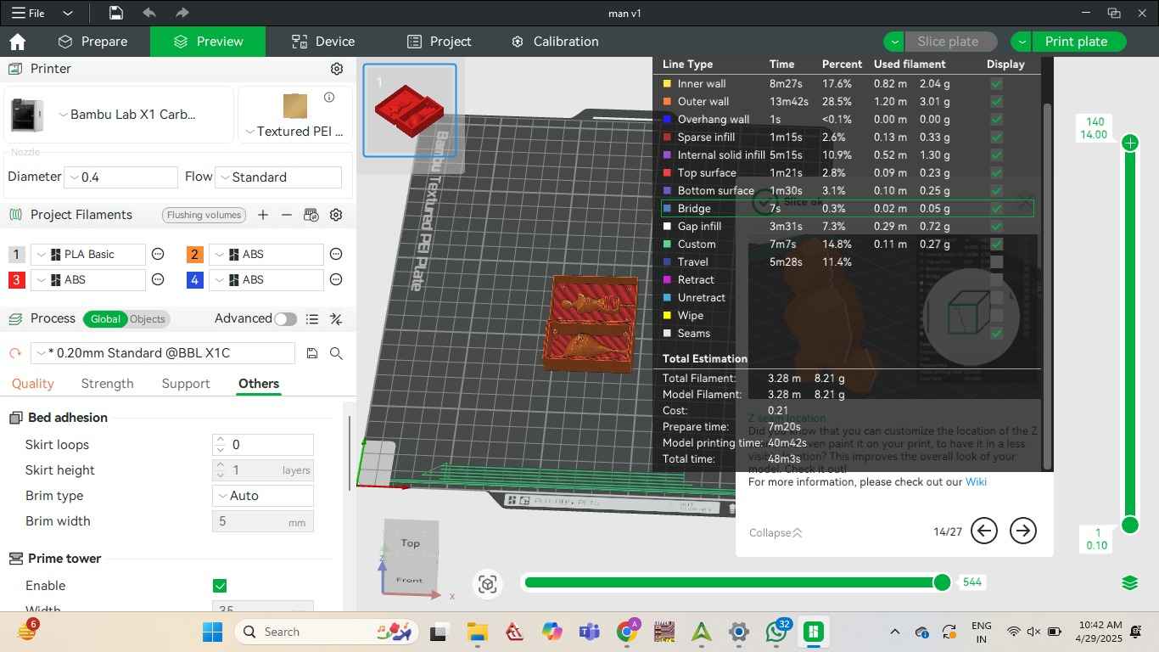Toggle Outer wall display checkbox
The width and height of the screenshot is (1159, 652).
pos(997,102)
